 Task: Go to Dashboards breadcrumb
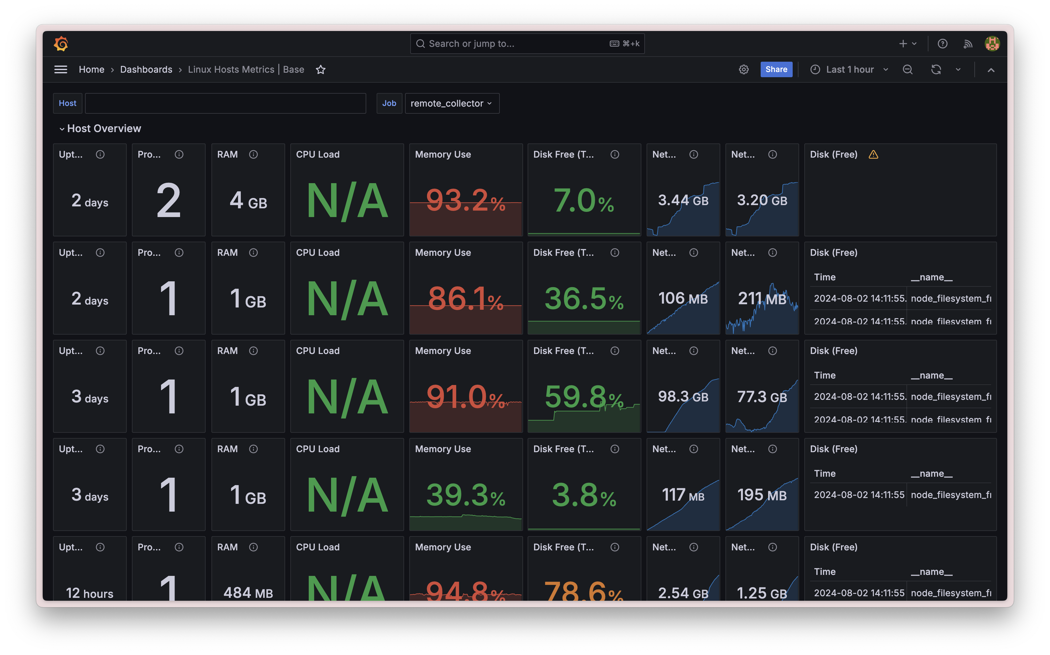click(x=146, y=70)
